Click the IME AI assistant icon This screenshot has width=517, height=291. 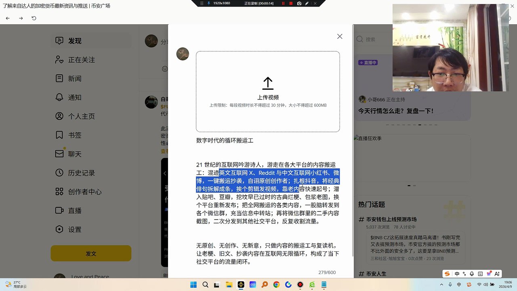(497, 274)
